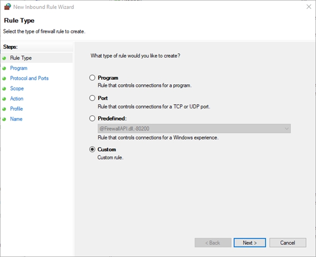Click the green bullet beside Profile step
Viewport: 316px width, 257px height.
4,109
